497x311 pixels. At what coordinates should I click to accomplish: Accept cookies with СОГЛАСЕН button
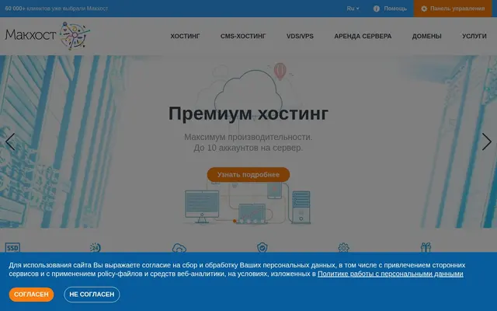point(31,295)
